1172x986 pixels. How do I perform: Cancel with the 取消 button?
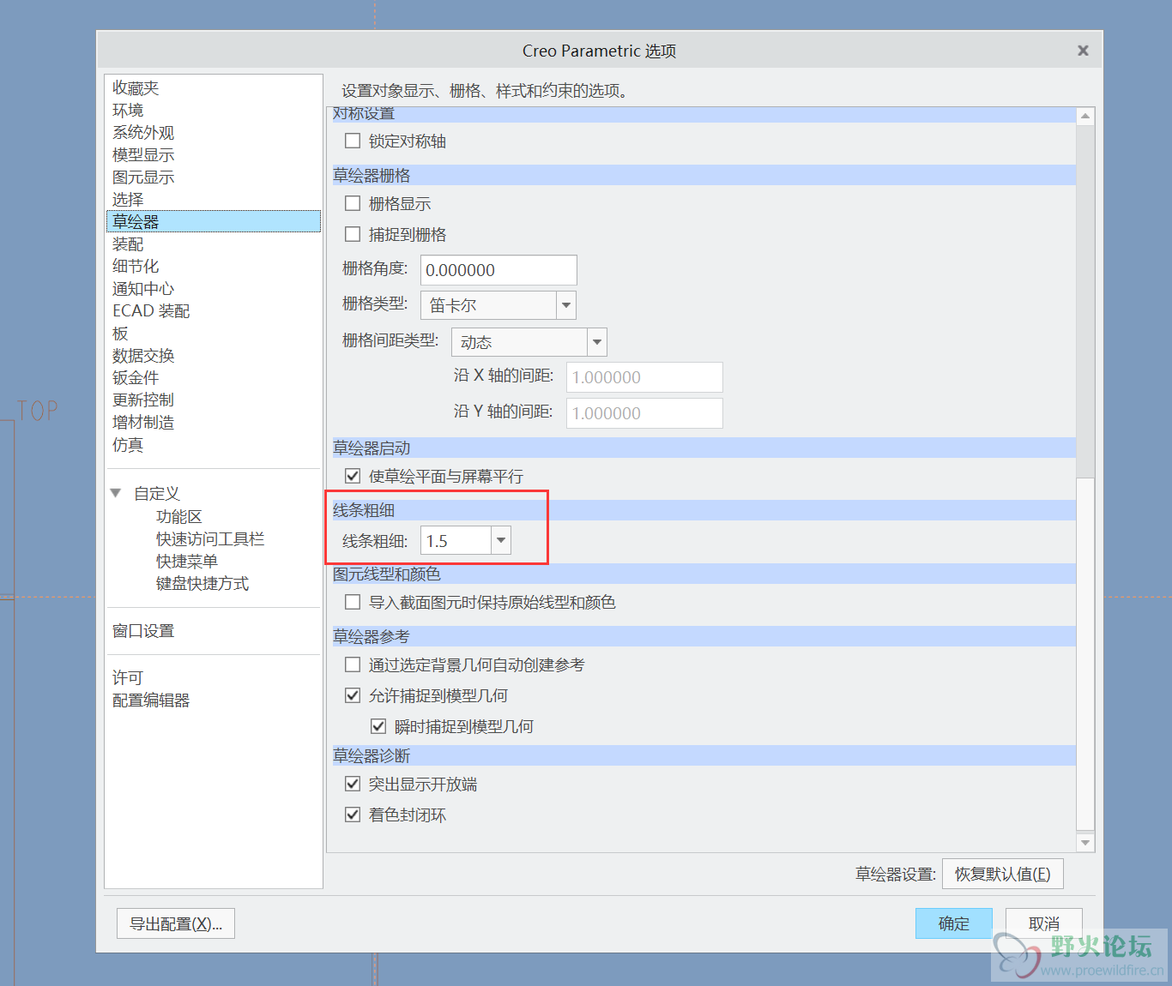click(1044, 923)
